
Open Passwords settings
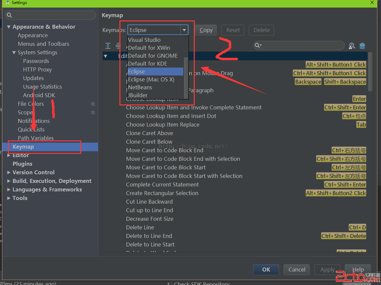pyautogui.click(x=36, y=61)
